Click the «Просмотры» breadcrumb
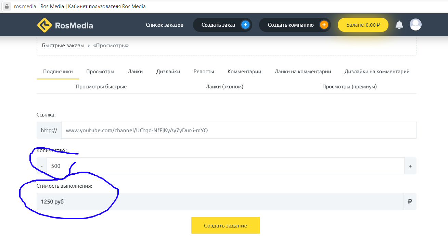448x247 pixels. 111,46
